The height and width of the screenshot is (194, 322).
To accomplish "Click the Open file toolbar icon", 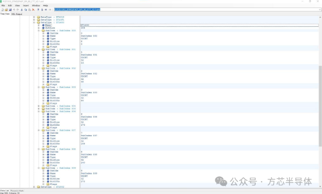I will click(6, 10).
